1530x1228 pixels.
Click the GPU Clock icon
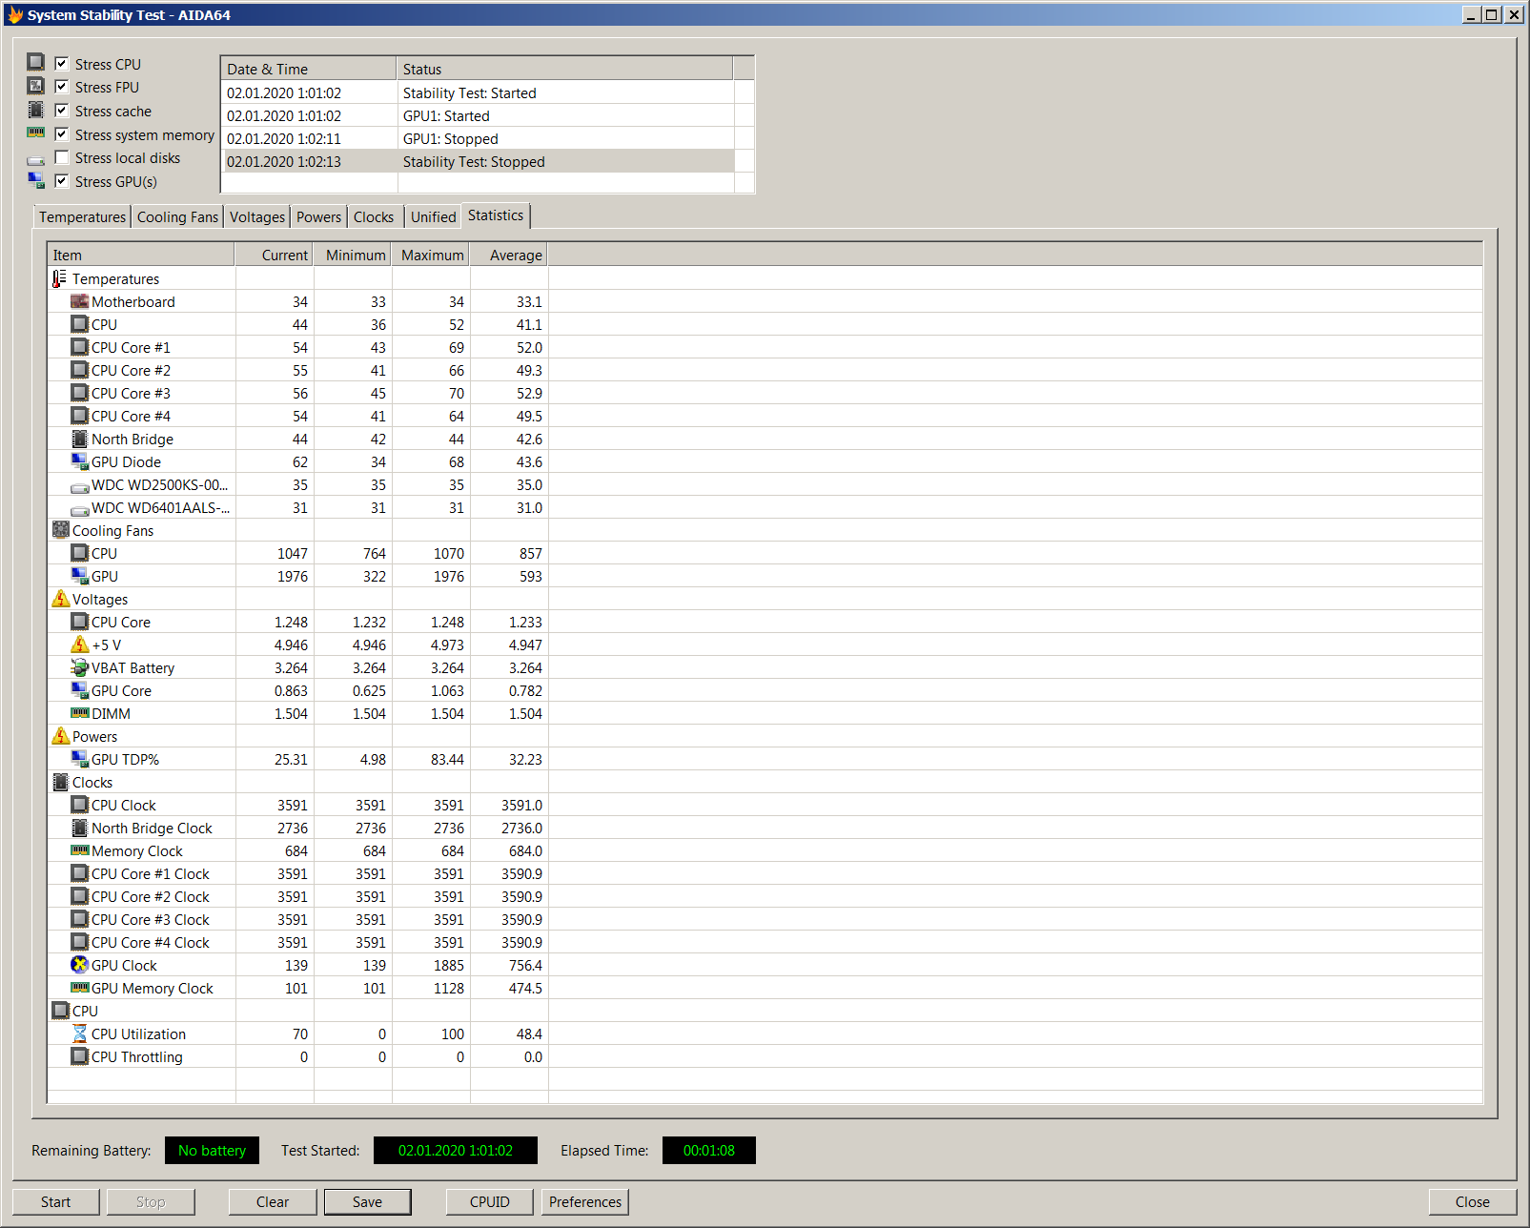coord(80,965)
